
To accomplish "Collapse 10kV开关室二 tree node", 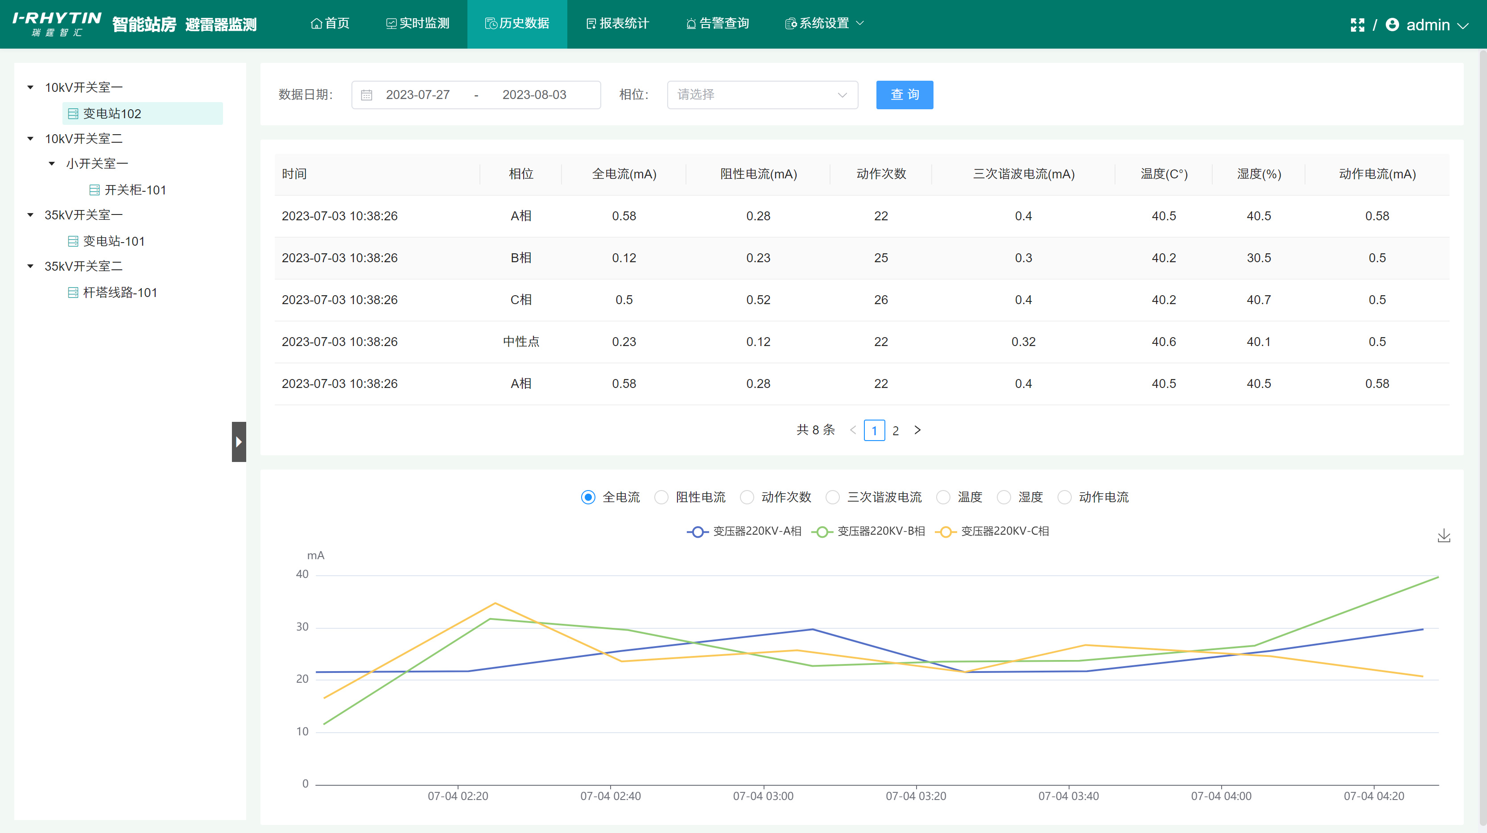I will coord(31,138).
